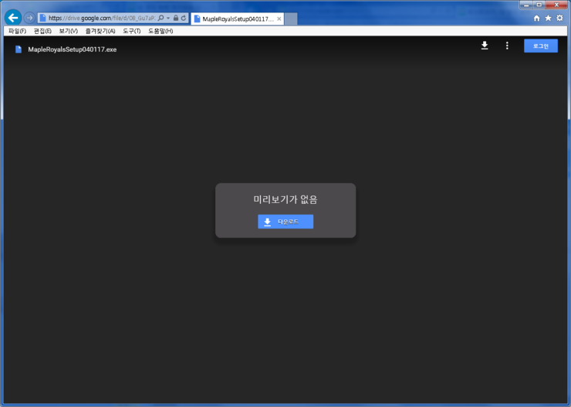Click the 다운로드 button in preview dialog
Screen dimensions: 571x407
285,222
